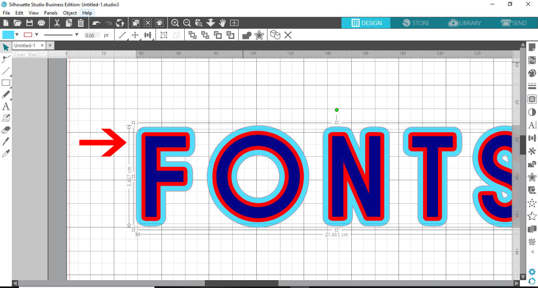Open the Fill panel from right sidebar
This screenshot has width=538, height=288.
click(532, 73)
